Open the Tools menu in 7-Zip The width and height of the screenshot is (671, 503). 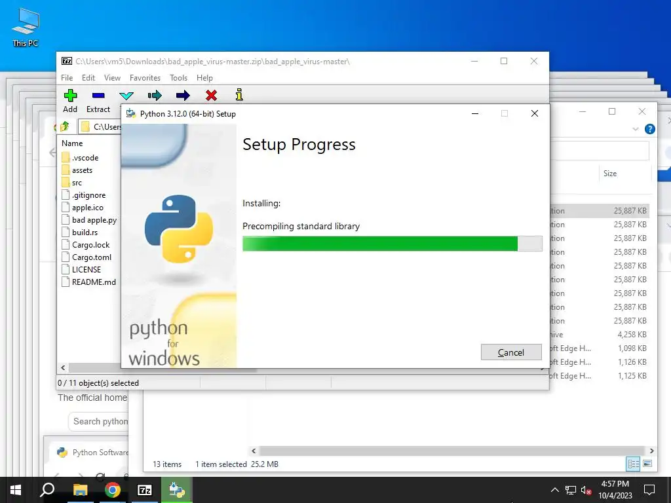coord(178,78)
